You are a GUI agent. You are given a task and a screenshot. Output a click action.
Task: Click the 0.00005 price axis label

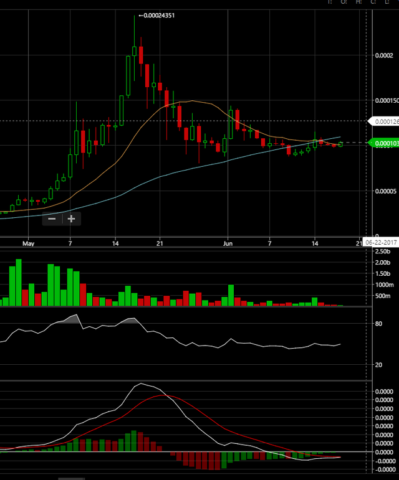[x=385, y=191]
